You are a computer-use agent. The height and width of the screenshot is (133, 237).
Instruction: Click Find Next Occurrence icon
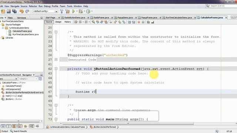tap(102, 22)
